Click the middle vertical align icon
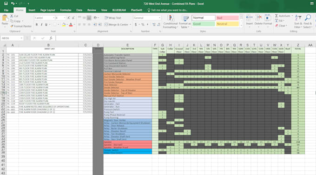 click(x=84, y=18)
